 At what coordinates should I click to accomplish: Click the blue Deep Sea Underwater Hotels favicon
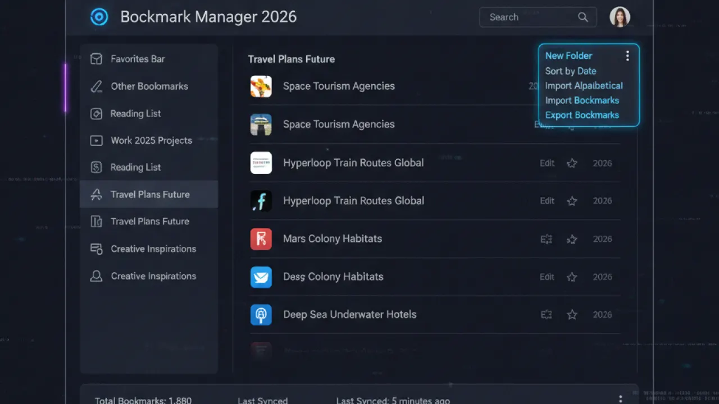coord(261,315)
